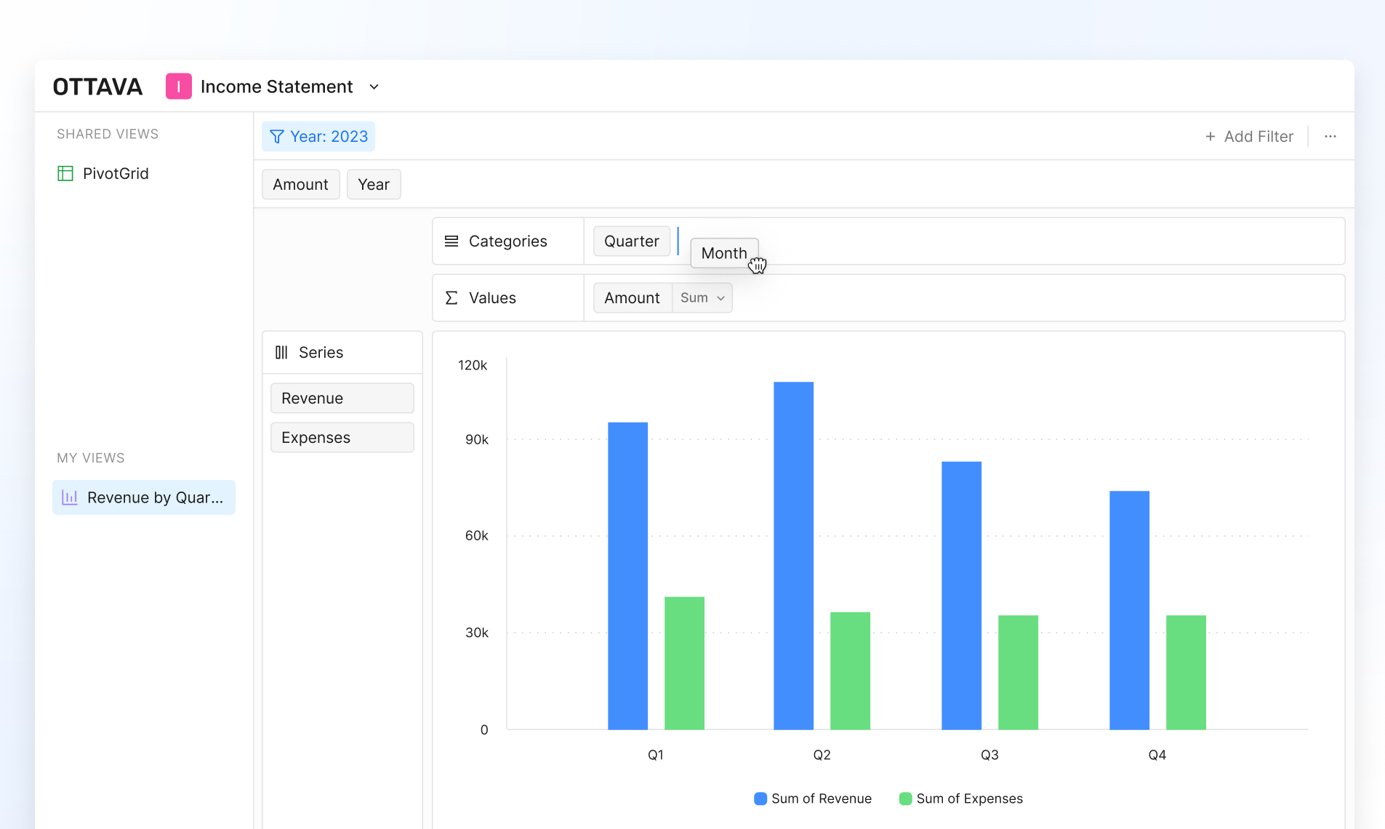Click the Series columns icon

pos(281,353)
